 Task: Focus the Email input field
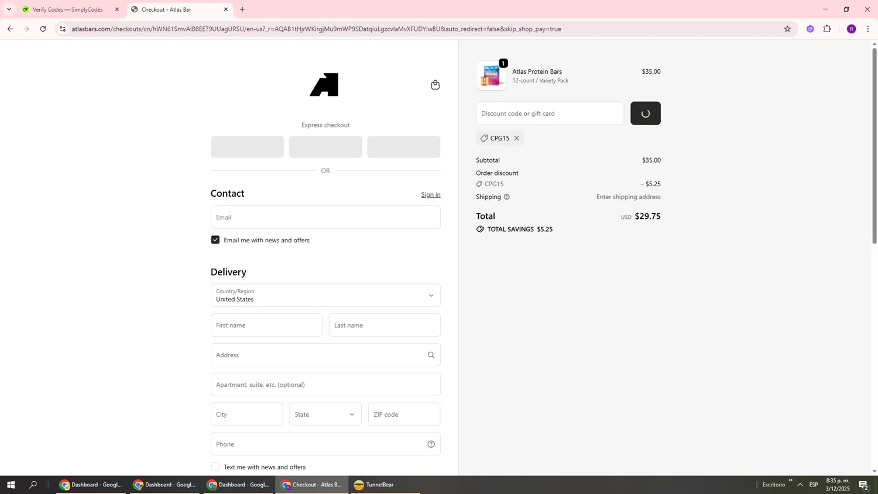click(x=325, y=217)
